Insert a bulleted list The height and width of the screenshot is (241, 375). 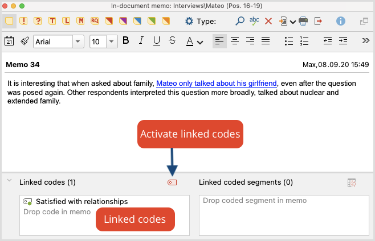289,41
